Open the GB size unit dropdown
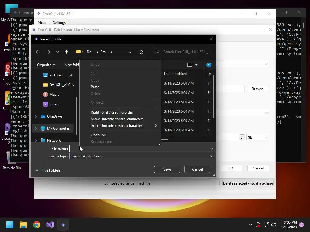Image resolution: width=310 pixels, height=232 pixels. (x=258, y=137)
